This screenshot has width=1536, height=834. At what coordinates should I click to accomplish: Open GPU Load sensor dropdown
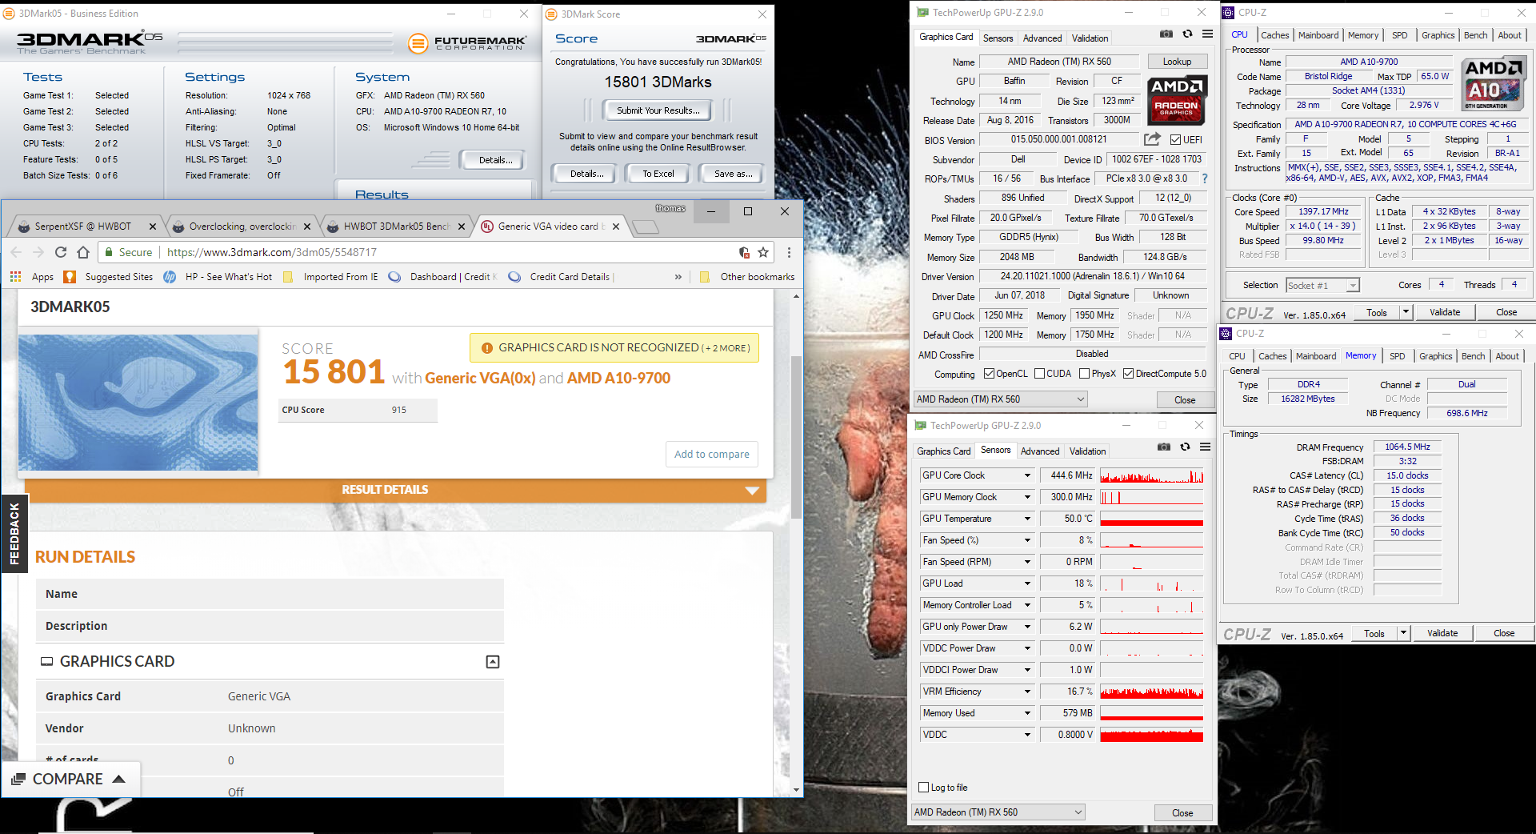tap(1028, 583)
